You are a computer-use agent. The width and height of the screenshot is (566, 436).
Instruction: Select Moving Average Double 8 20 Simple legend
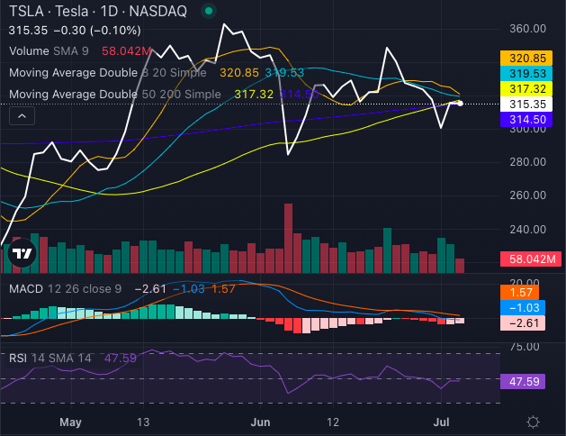(108, 73)
